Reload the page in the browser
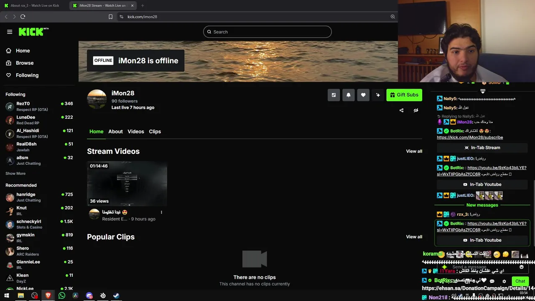 (x=23, y=17)
